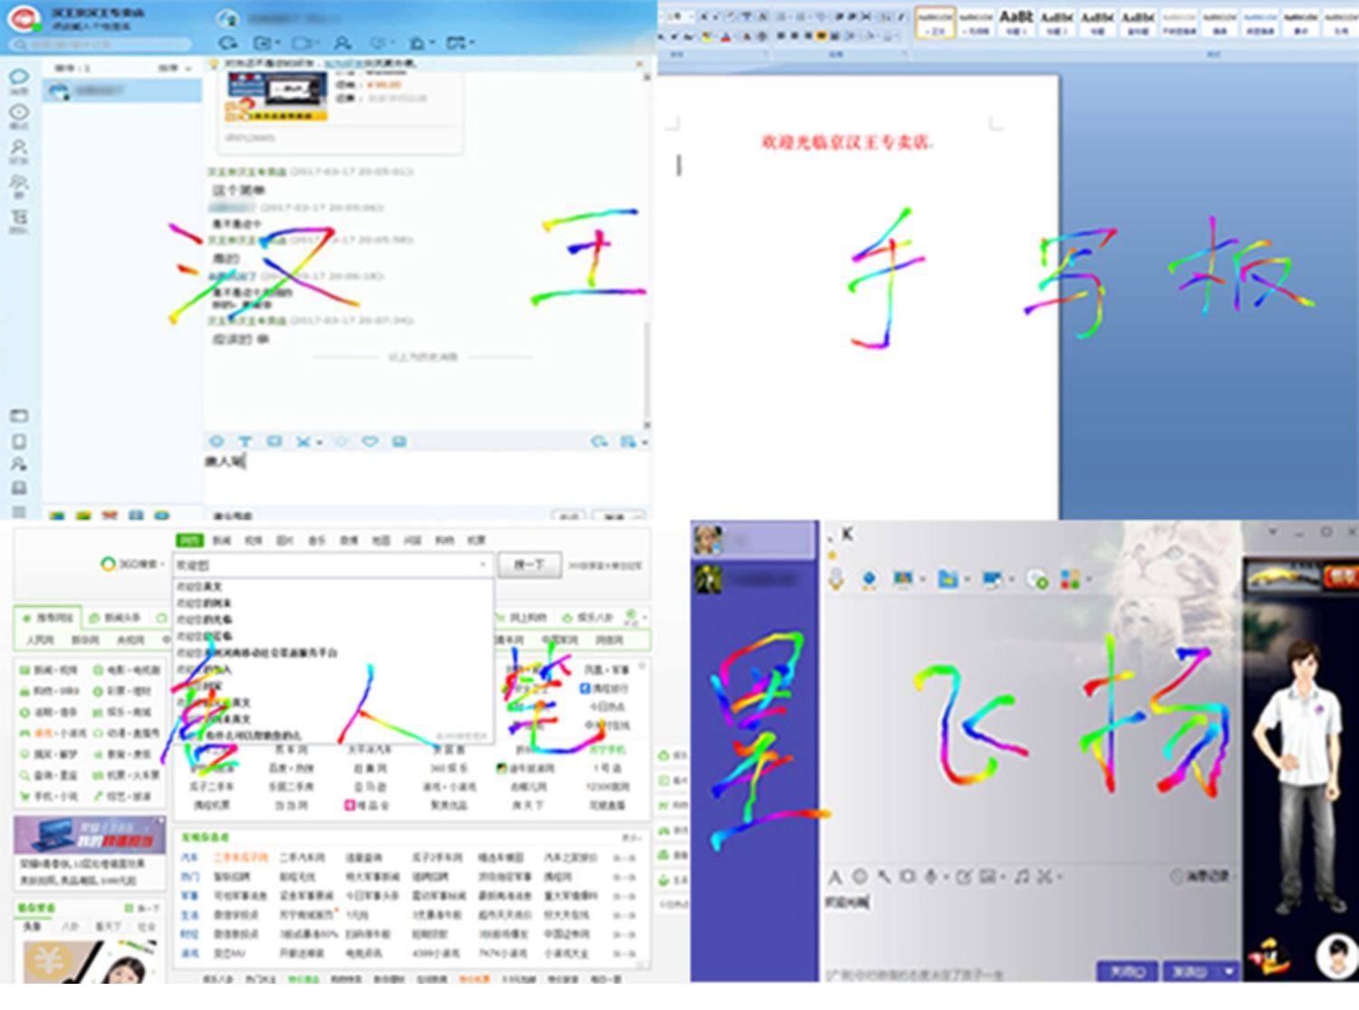Open the emoji face picker in QQ input toolbar
The image size is (1359, 1010).
tap(859, 877)
